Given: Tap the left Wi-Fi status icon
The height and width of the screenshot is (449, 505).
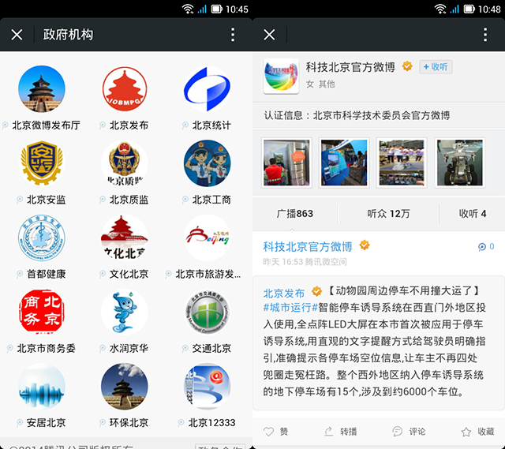Looking at the screenshot, I should [x=188, y=9].
